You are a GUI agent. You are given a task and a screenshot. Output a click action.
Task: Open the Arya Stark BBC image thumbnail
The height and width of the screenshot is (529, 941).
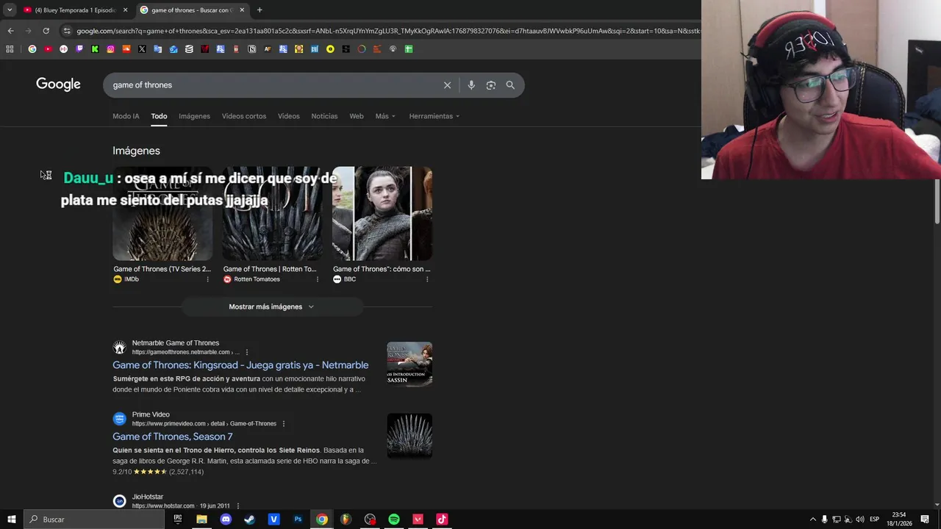pyautogui.click(x=382, y=214)
